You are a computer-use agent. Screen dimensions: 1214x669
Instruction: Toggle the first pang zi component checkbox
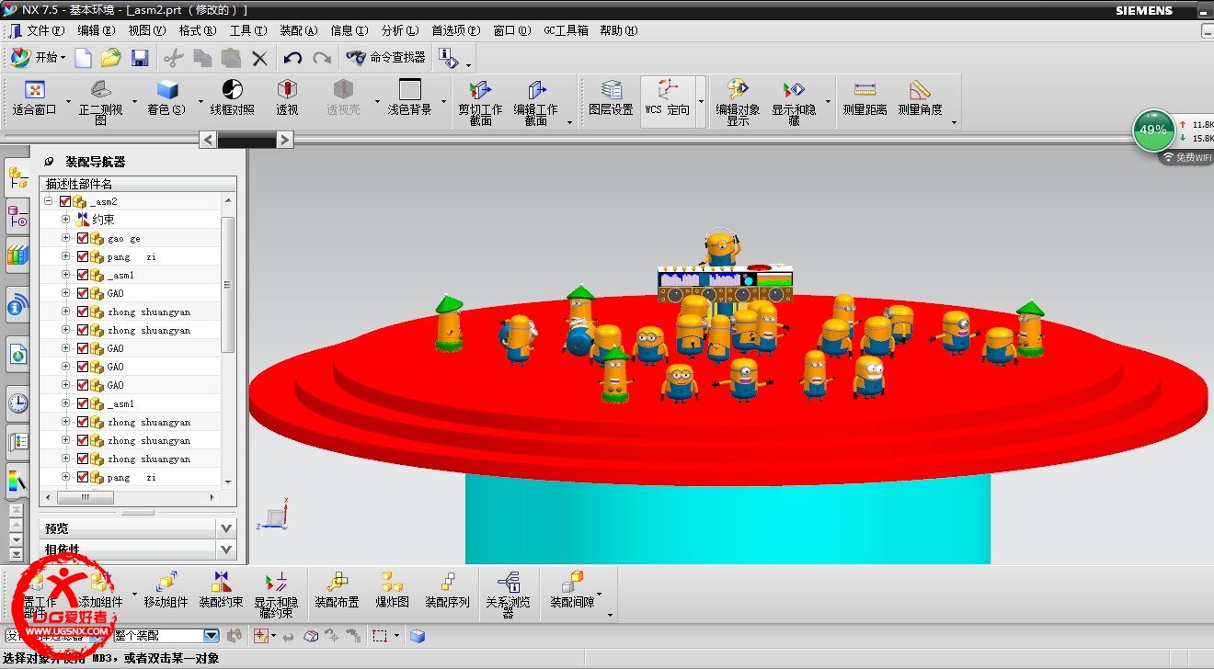click(x=83, y=256)
